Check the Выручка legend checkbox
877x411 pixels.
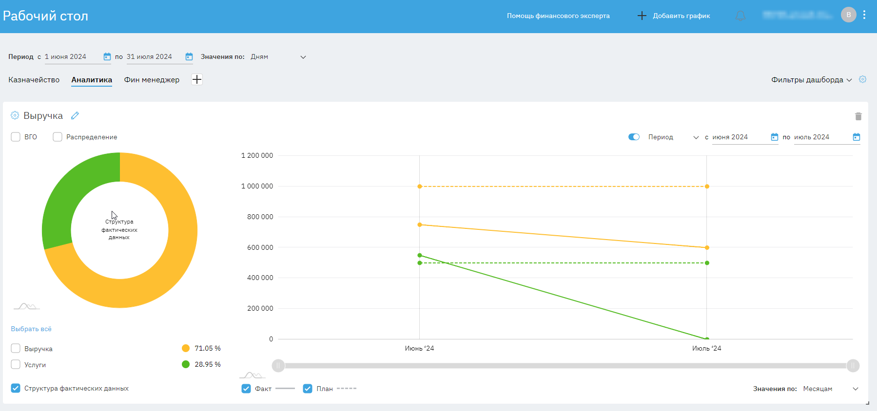[16, 349]
